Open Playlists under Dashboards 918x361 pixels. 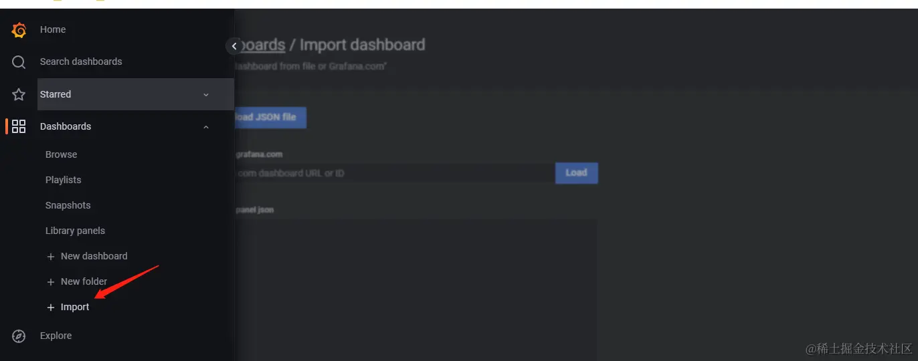63,180
